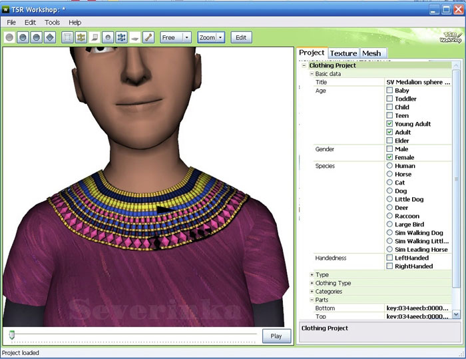Expand the Categories tree node
466x359 pixels.
(312, 291)
